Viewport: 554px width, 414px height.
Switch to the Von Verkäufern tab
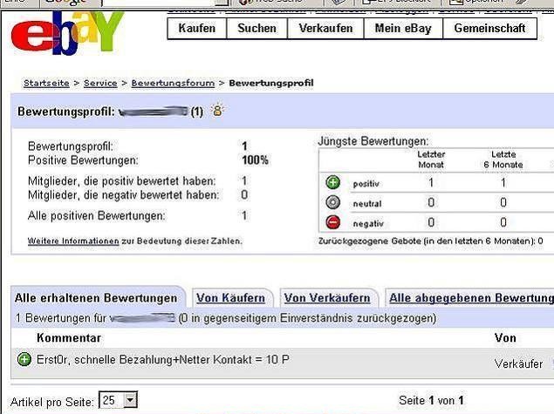(328, 298)
